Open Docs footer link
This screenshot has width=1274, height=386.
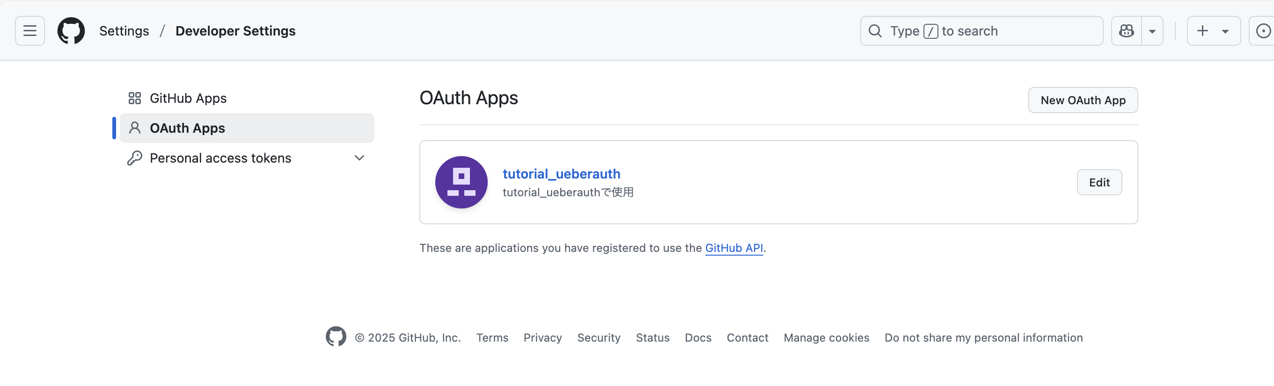click(x=698, y=337)
